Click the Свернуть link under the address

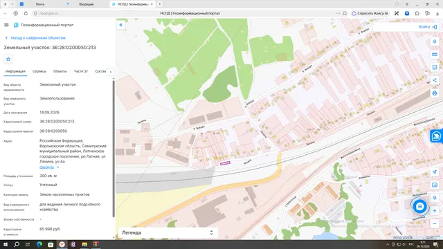pos(46,167)
